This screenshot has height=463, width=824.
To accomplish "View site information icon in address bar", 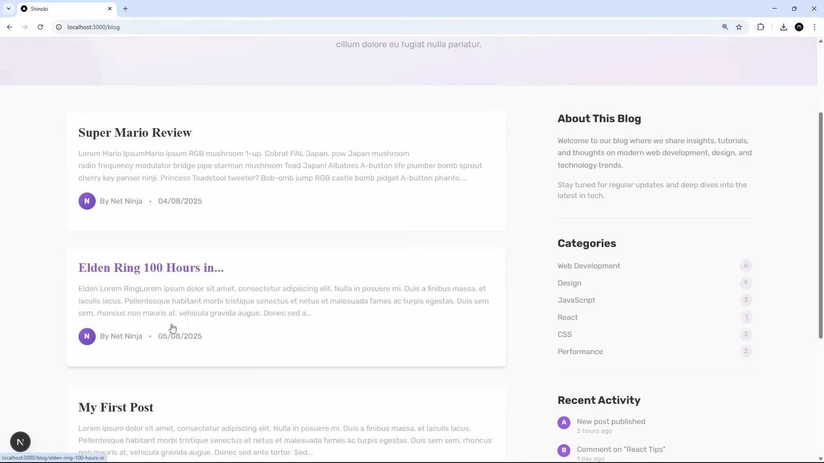I will [59, 27].
